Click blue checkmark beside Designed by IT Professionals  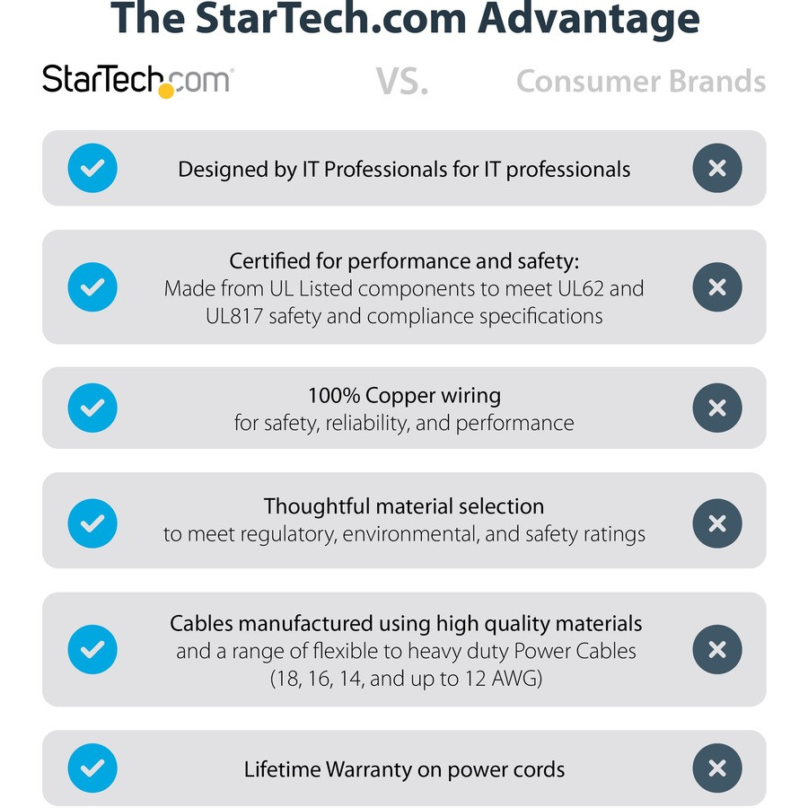tap(92, 168)
